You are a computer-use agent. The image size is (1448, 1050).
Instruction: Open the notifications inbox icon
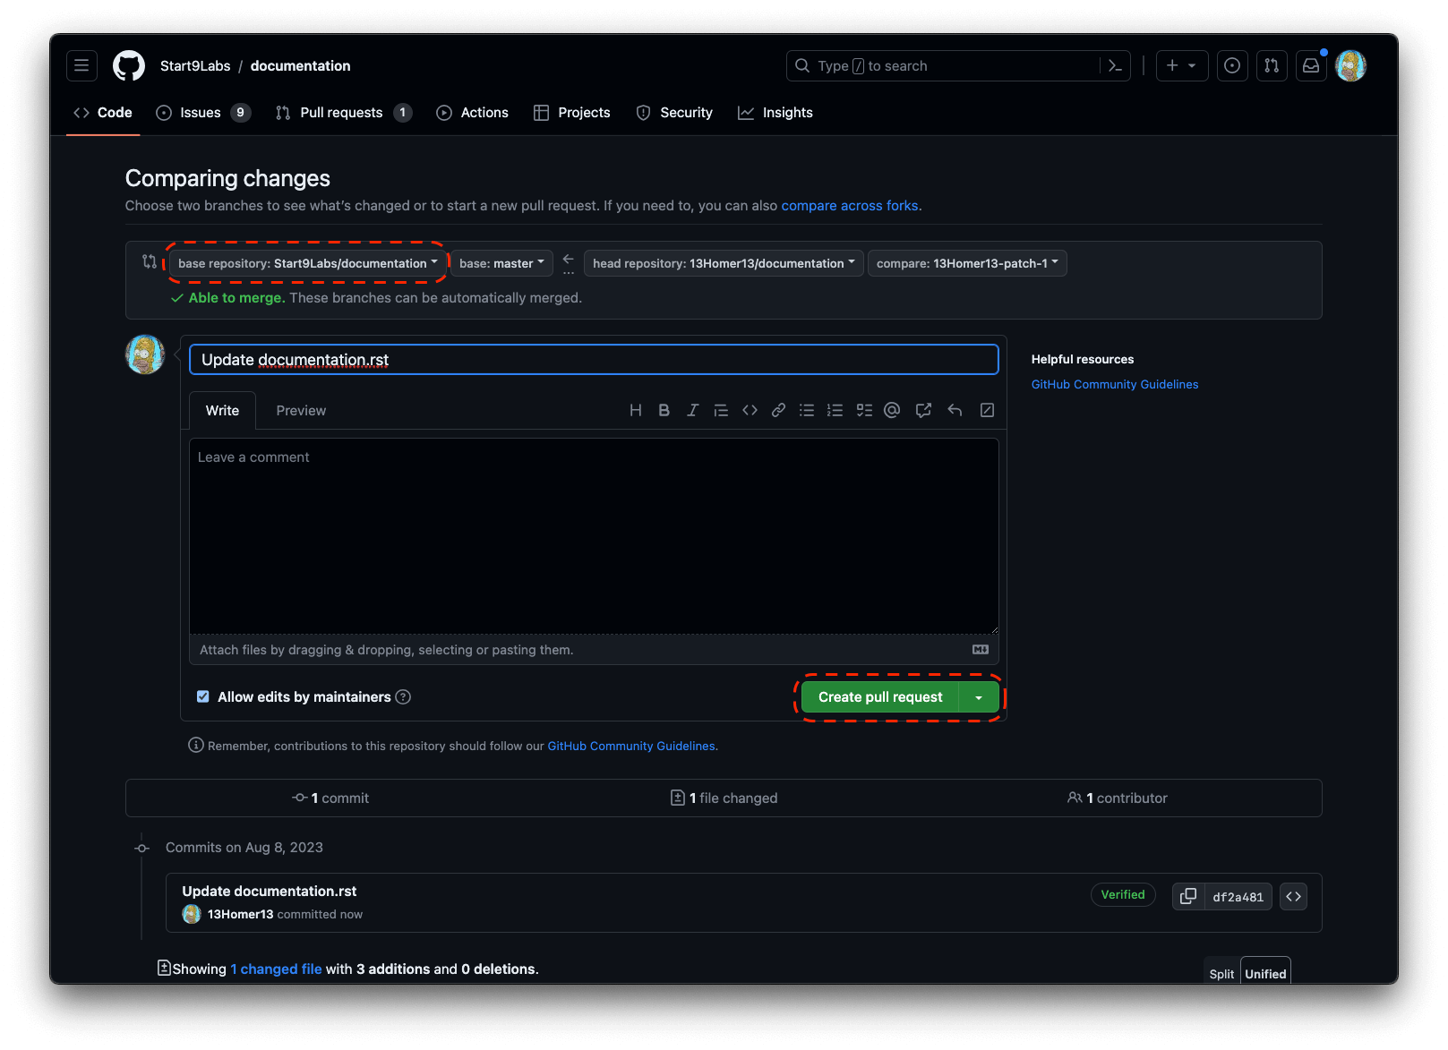coord(1311,65)
